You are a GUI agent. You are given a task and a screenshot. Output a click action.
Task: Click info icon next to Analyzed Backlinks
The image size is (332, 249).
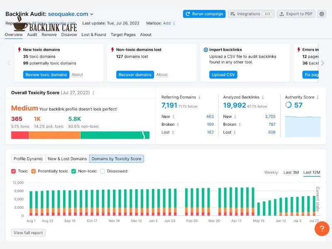pyautogui.click(x=263, y=98)
